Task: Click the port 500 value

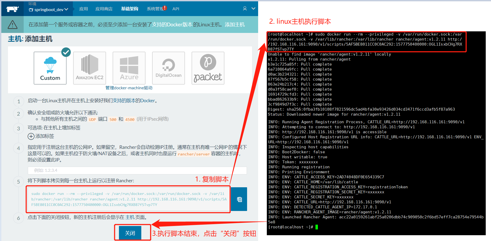Action: [x=113, y=120]
